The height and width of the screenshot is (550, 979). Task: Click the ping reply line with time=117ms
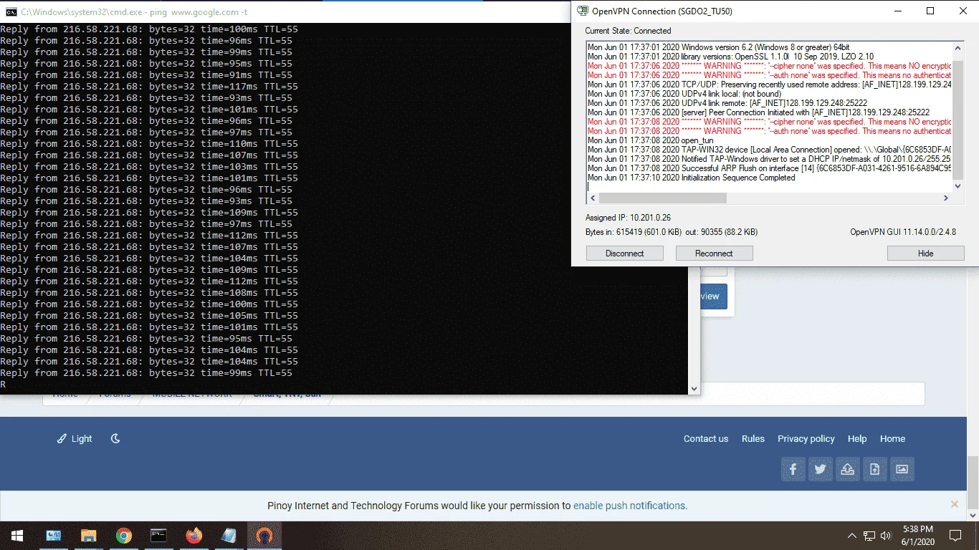149,87
